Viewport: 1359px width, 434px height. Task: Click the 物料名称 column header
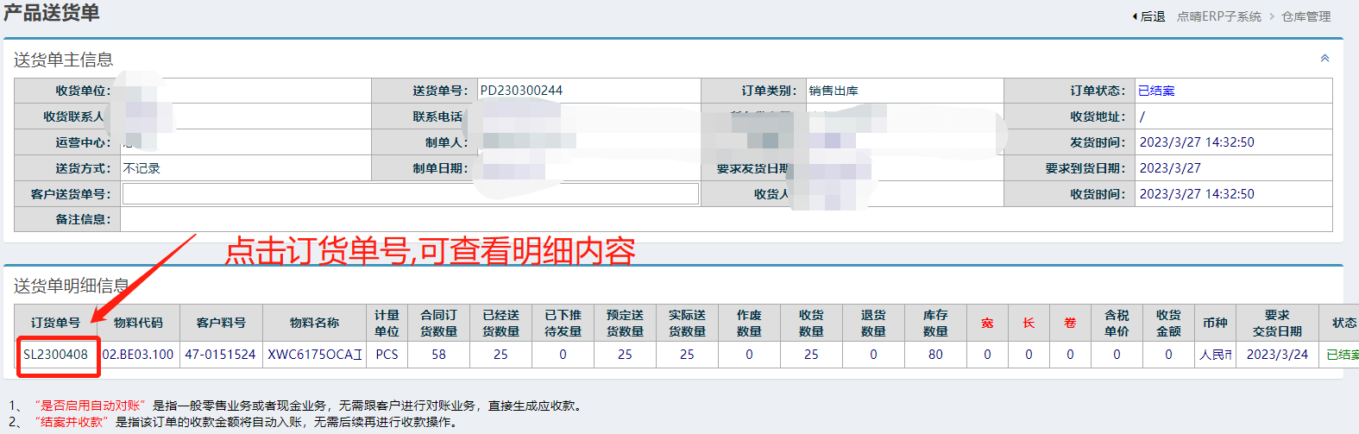coord(314,323)
